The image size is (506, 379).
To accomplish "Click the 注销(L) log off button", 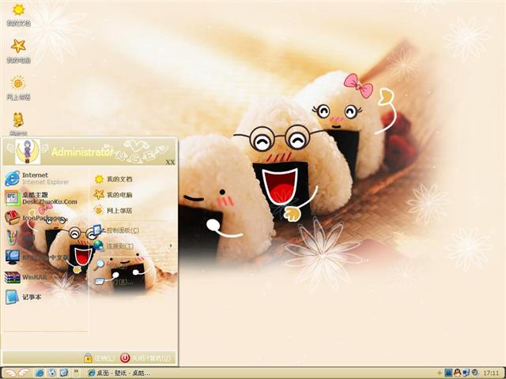I will click(99, 358).
